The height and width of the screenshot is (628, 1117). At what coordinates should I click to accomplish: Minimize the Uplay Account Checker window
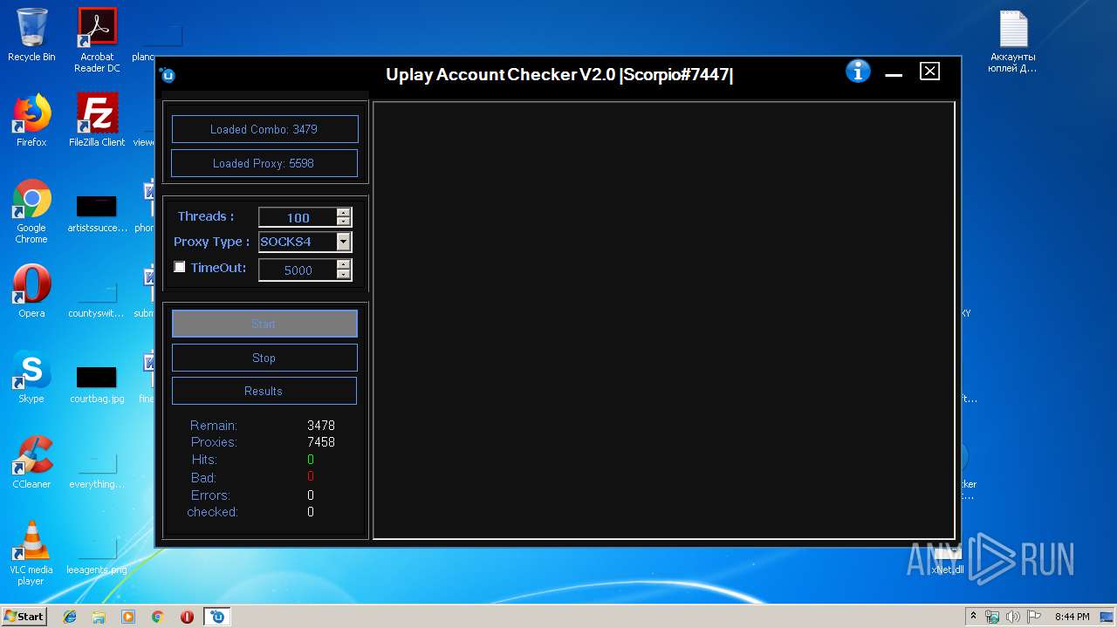point(894,75)
